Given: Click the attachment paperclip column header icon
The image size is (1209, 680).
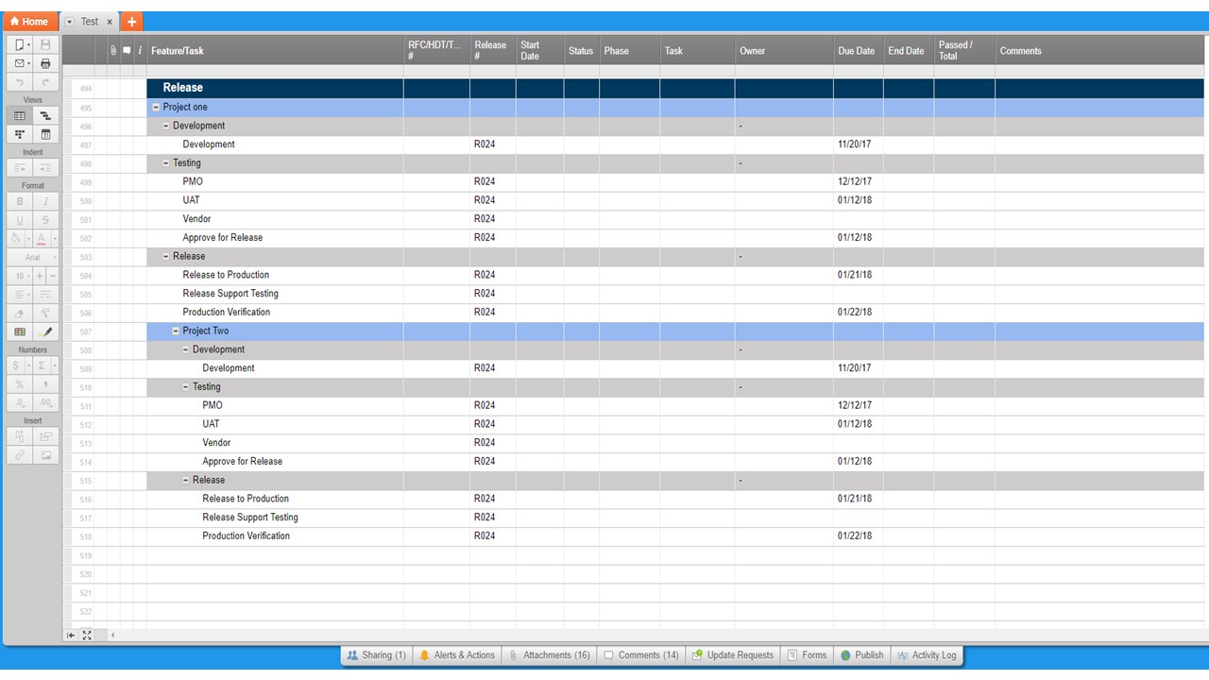Looking at the screenshot, I should point(113,50).
